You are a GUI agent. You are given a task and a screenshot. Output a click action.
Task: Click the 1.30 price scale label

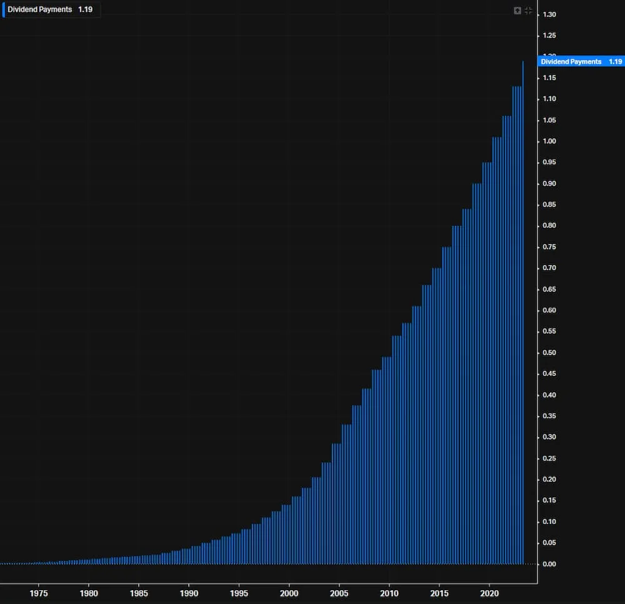point(549,14)
